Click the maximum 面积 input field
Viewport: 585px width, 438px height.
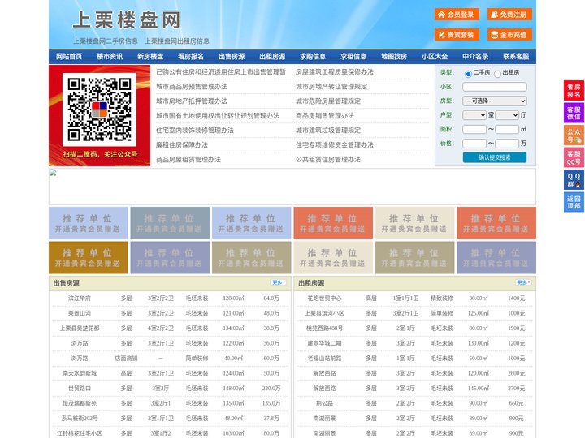coord(507,129)
